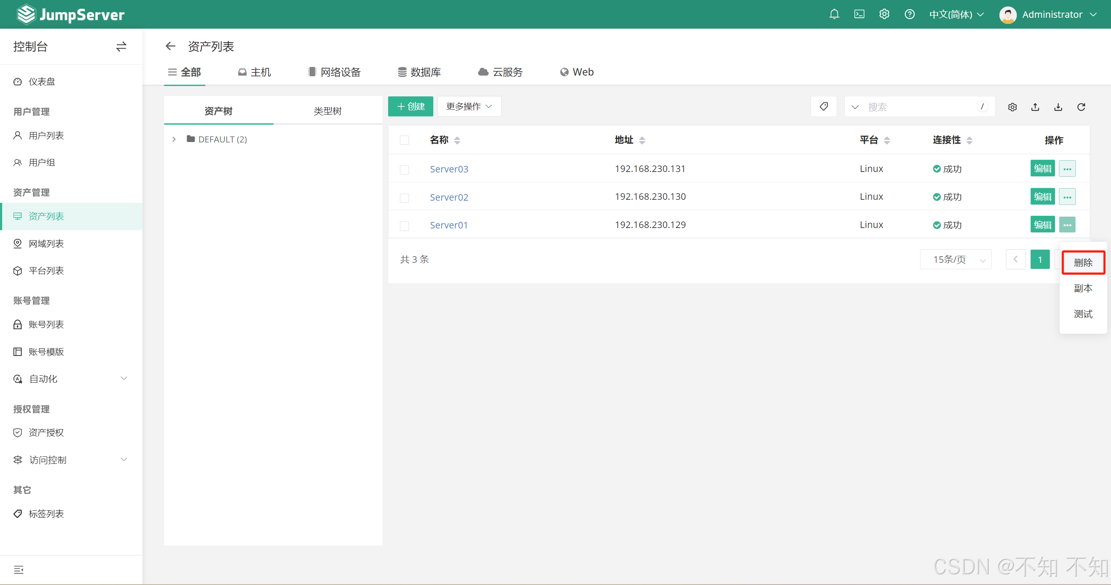Click the 创建 button
Viewport: 1111px width, 585px height.
click(410, 106)
